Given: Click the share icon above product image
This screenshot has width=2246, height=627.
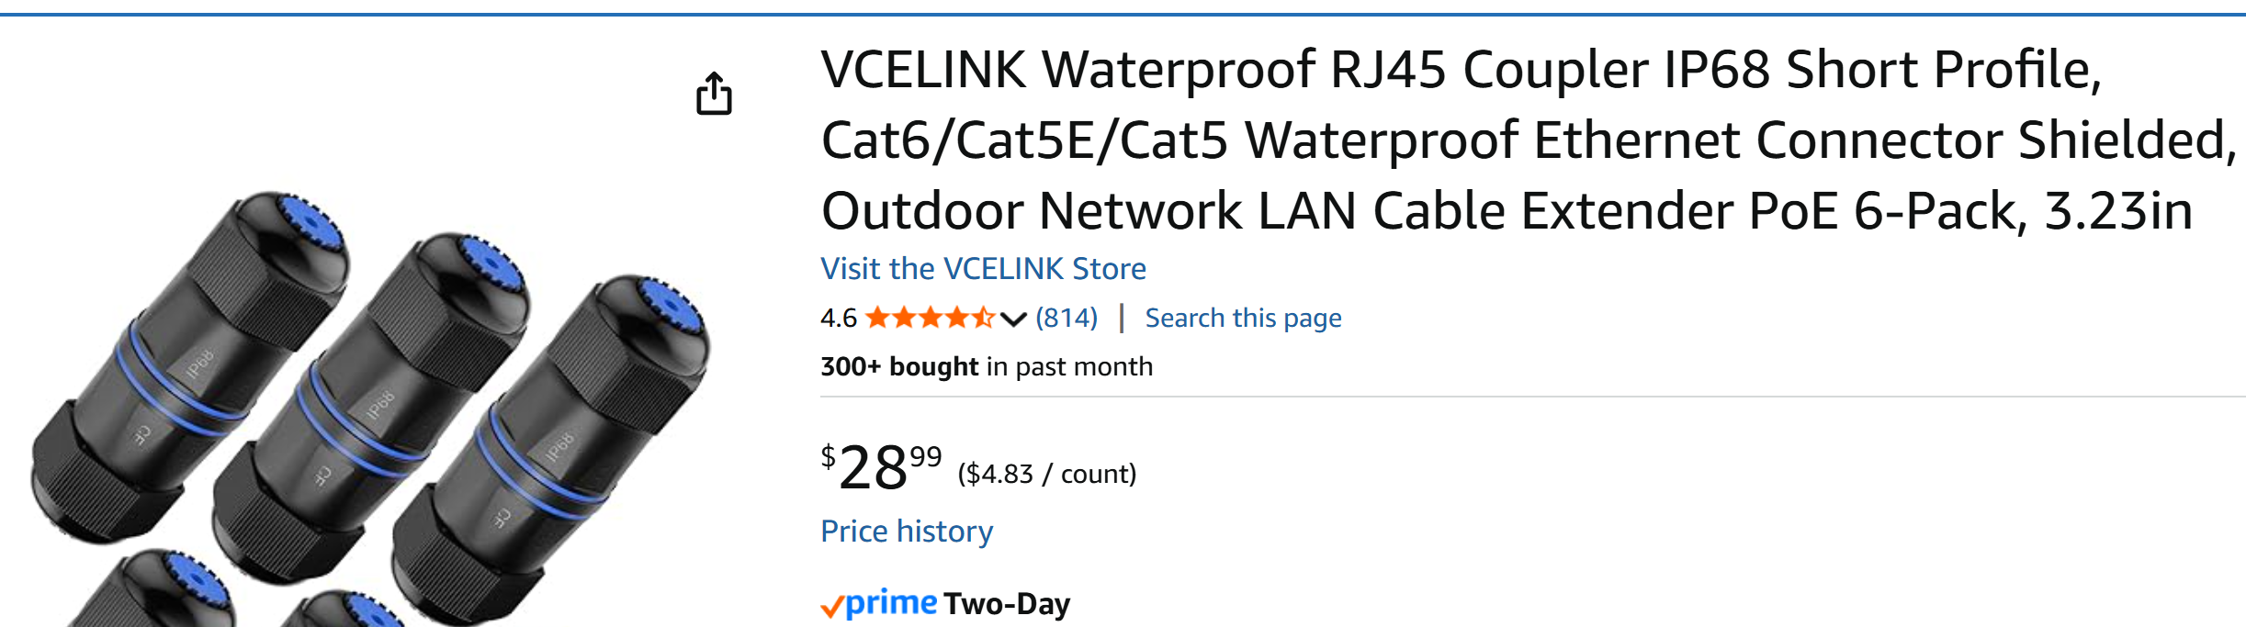Looking at the screenshot, I should pos(714,93).
